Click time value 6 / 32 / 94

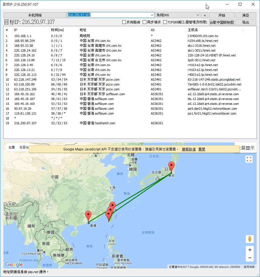[x=58, y=75]
